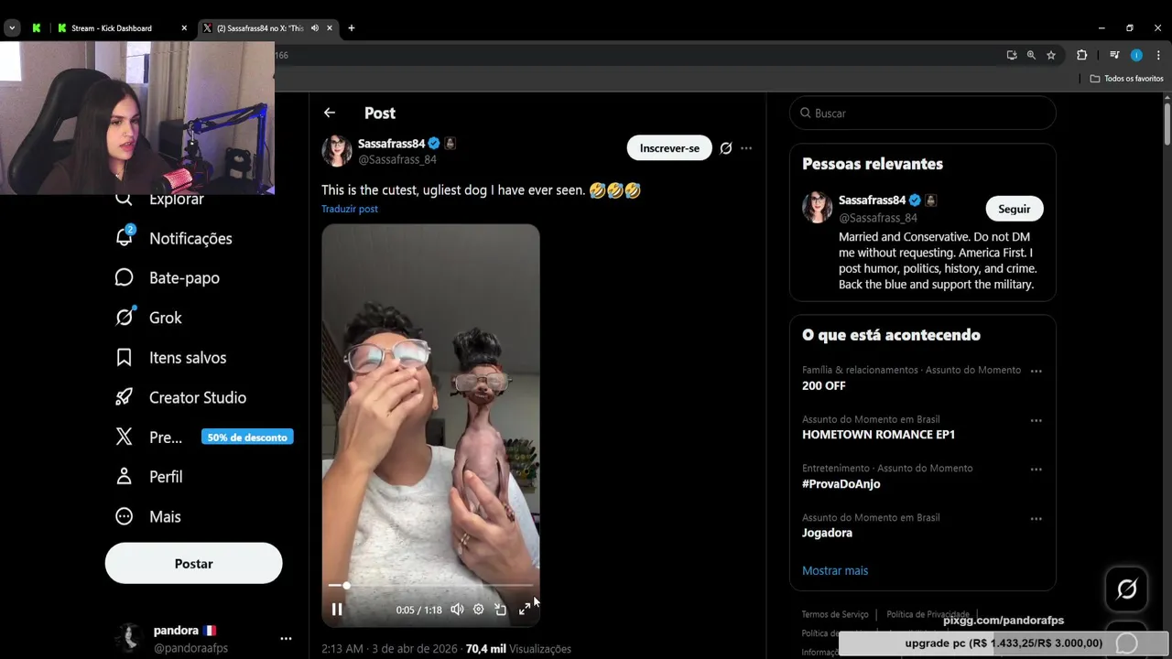Click Traduzir post link
The height and width of the screenshot is (659, 1172).
tap(350, 209)
